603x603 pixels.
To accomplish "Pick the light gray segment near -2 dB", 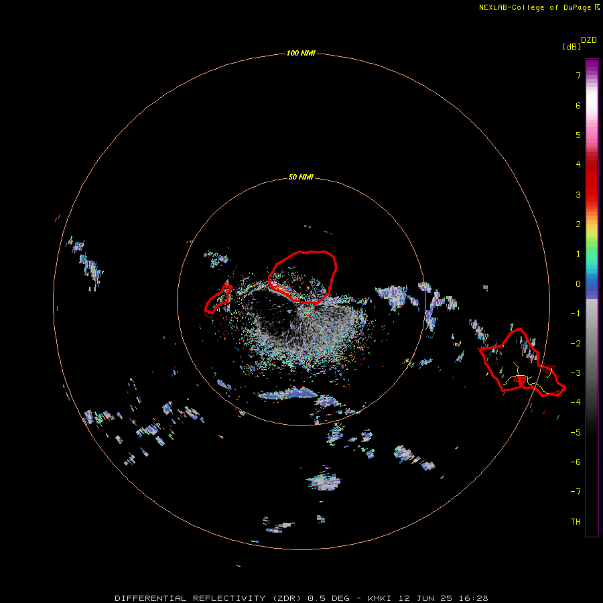I will pos(592,338).
